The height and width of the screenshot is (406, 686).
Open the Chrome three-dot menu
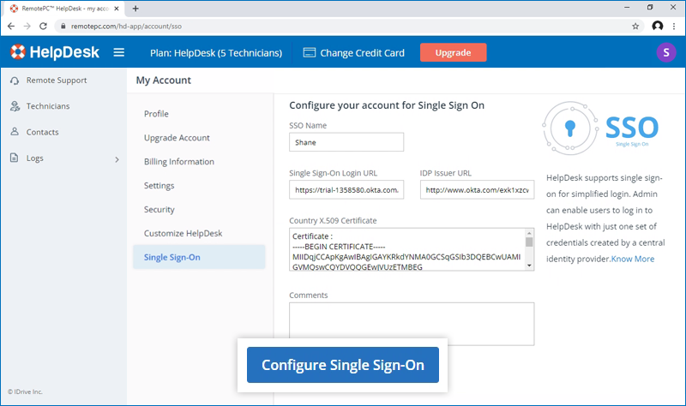pyautogui.click(x=674, y=27)
